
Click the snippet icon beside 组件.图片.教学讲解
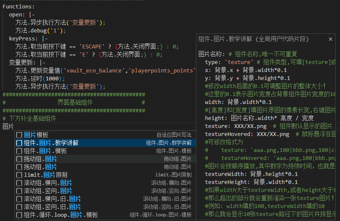tap(19, 143)
